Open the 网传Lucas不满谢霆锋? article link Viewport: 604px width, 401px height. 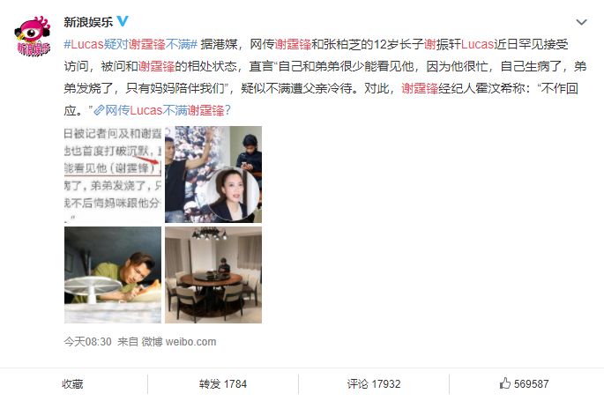click(168, 110)
